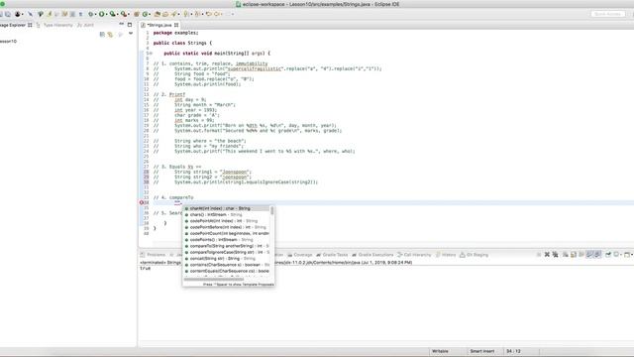The width and height of the screenshot is (634, 357).
Task: Close the Strings.java editor tab
Action: 176,25
